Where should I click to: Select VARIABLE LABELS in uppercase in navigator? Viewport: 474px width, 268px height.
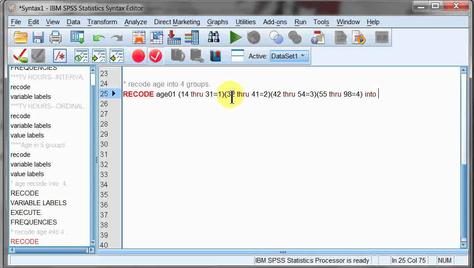[38, 203]
